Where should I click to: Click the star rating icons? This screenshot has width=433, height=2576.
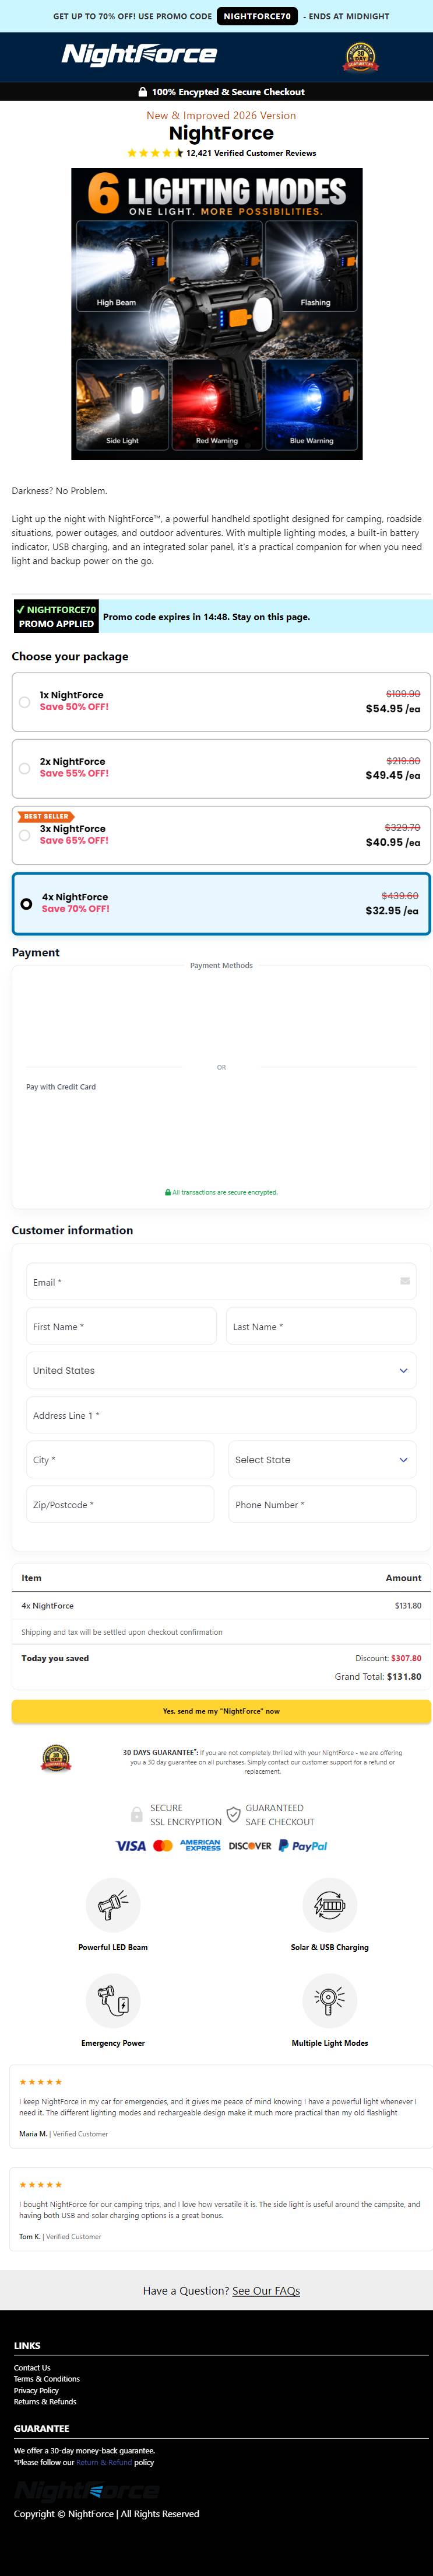tap(156, 153)
